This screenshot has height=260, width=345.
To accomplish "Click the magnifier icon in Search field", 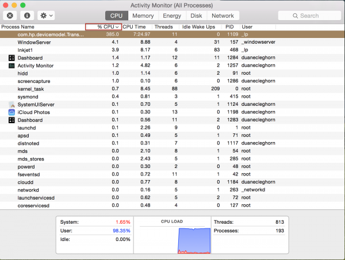I will click(x=296, y=16).
